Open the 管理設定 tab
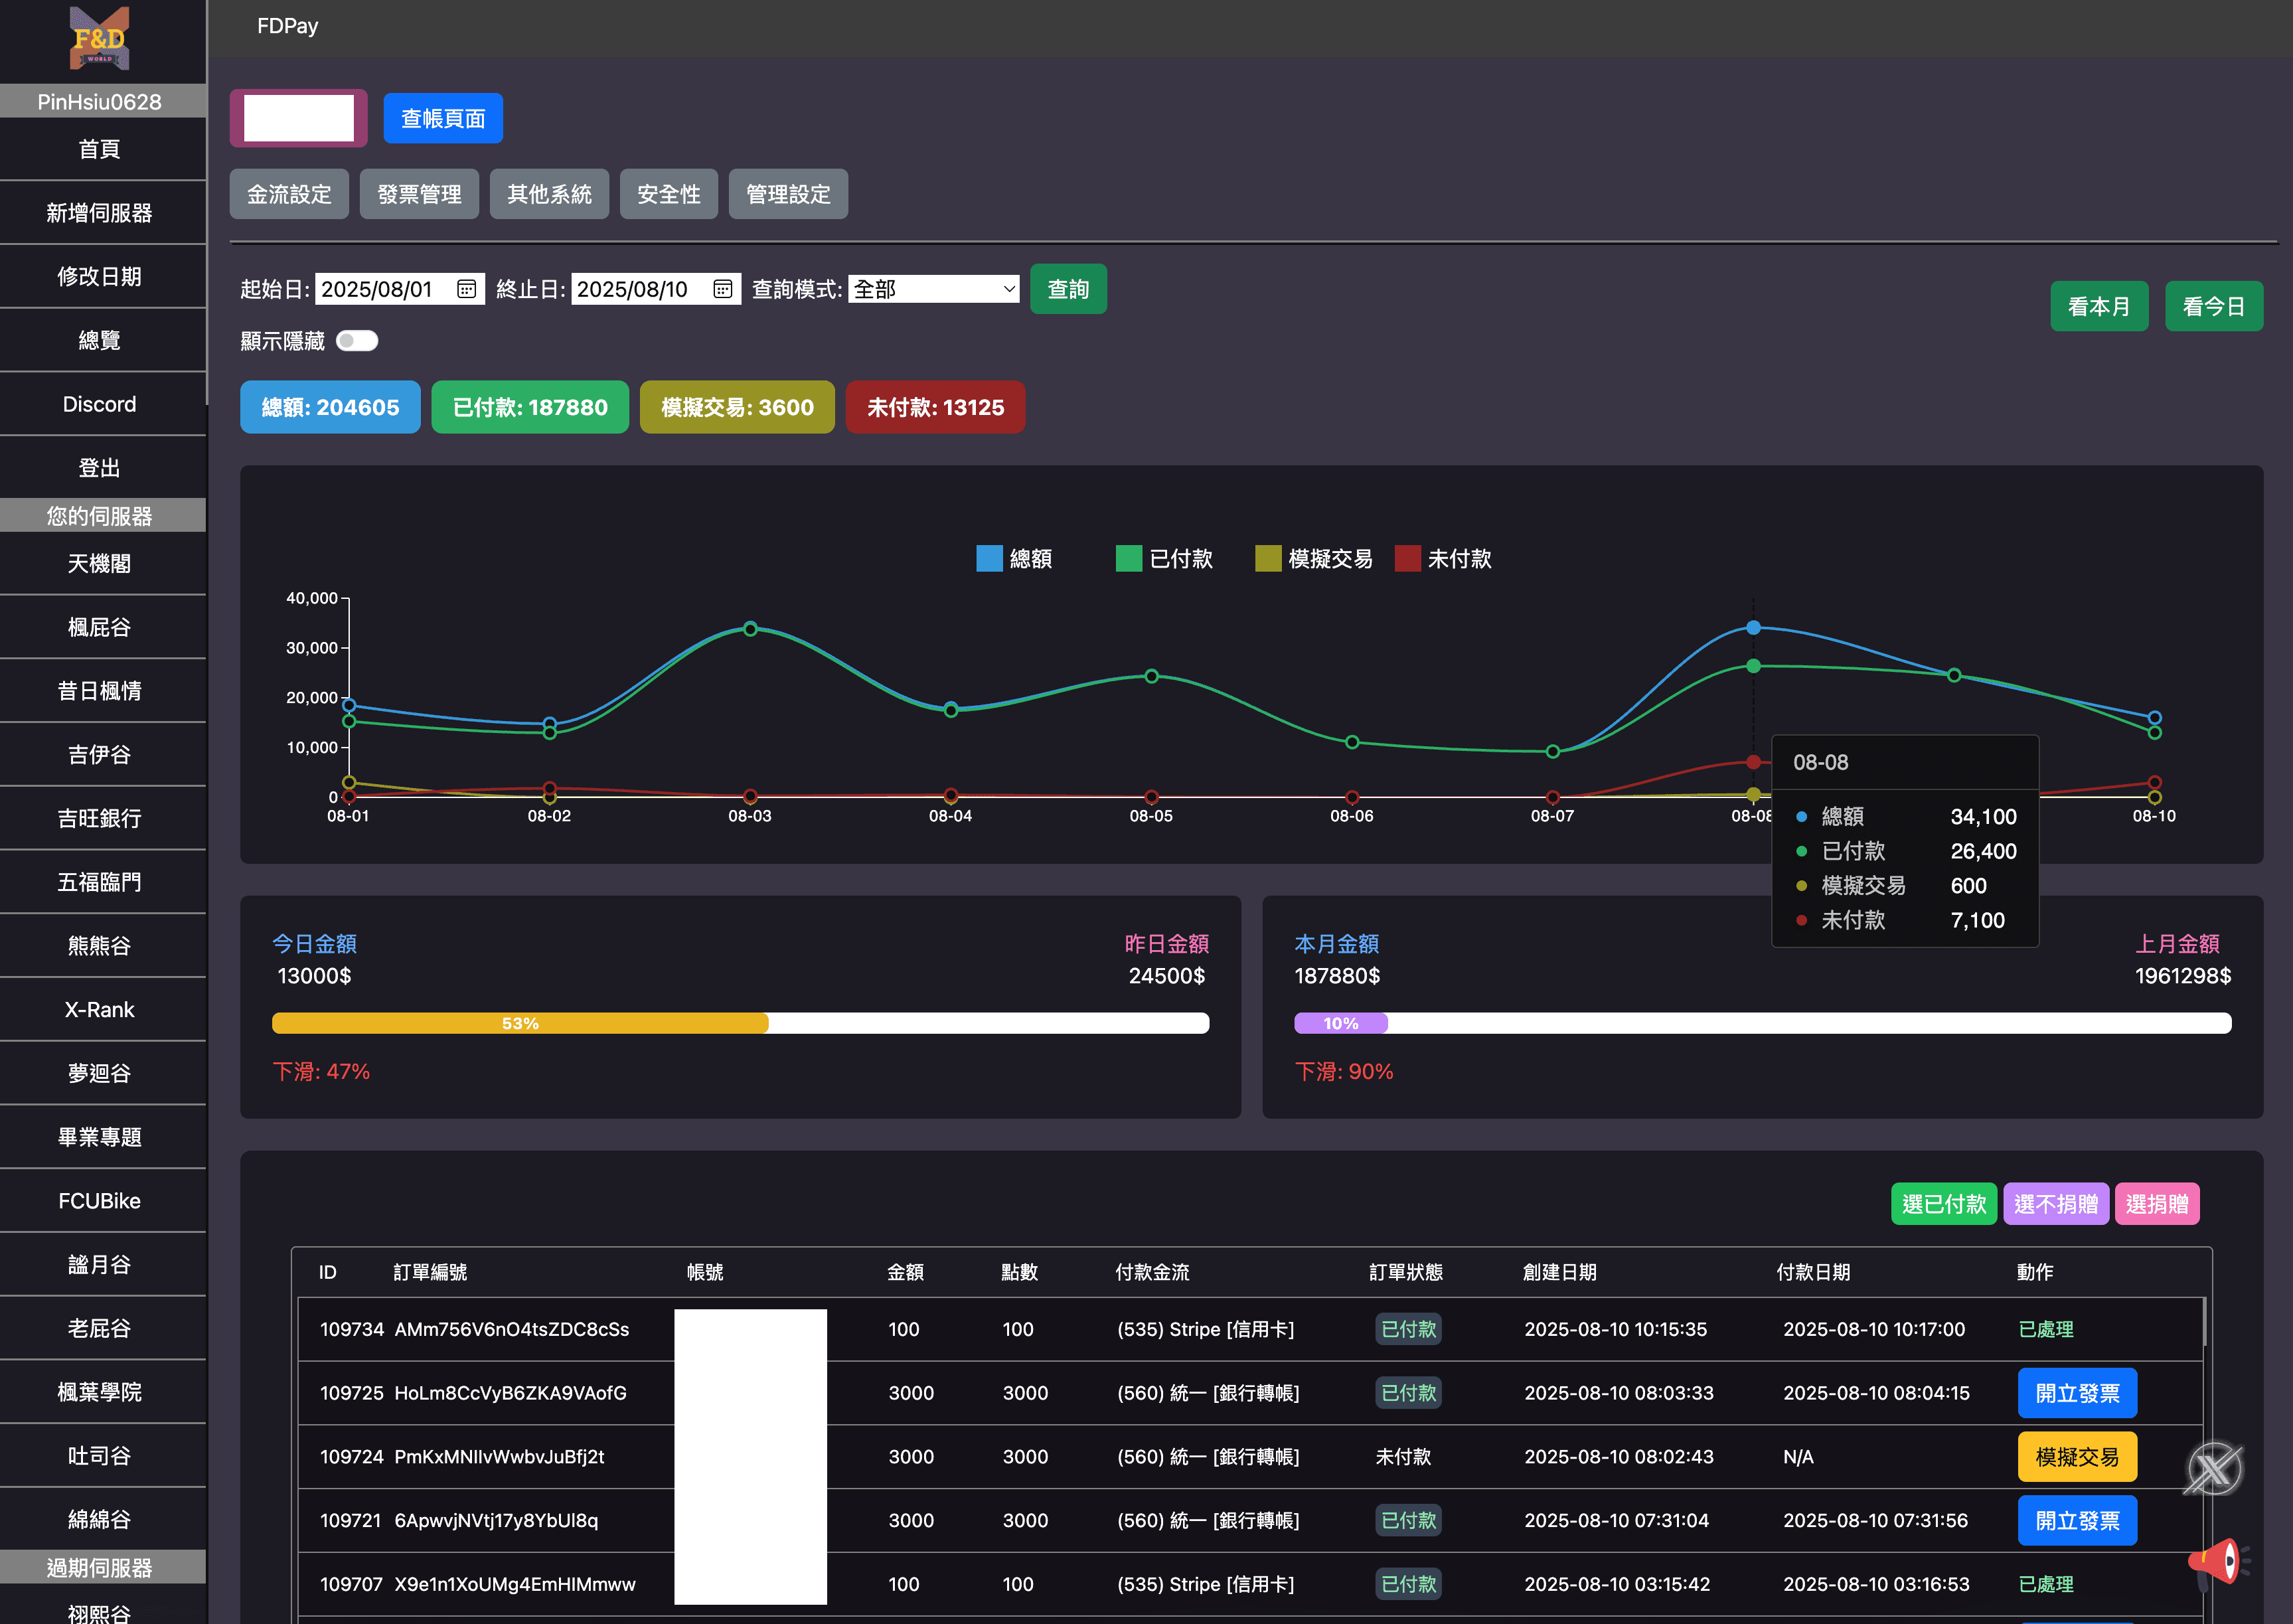2293x1624 pixels. [788, 194]
